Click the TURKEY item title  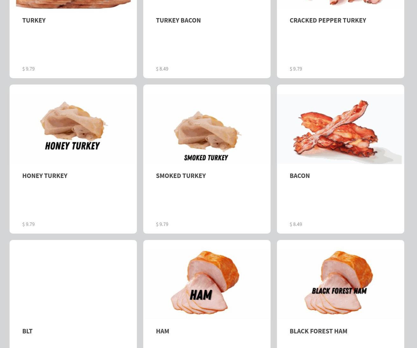(34, 20)
